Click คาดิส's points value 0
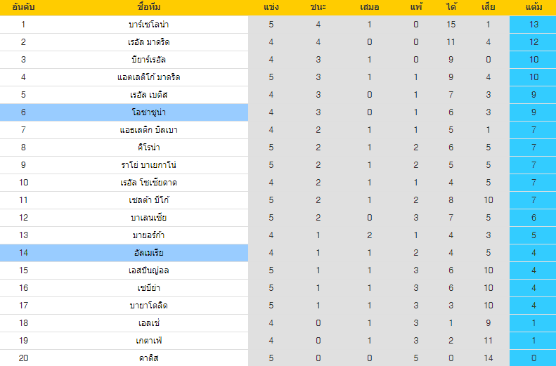This screenshot has width=556, height=366. (534, 358)
